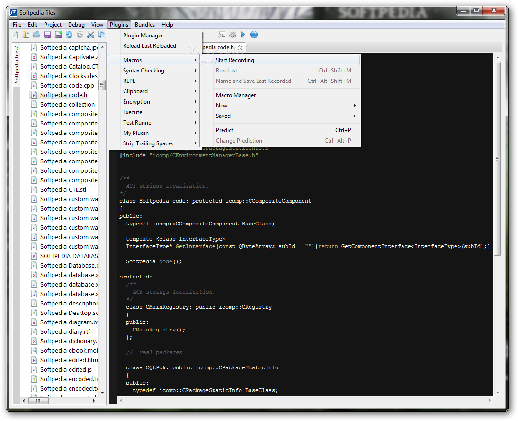Click the file icon beside Softpedia code.cpp
Screen dimensions: 518x421
coord(34,86)
